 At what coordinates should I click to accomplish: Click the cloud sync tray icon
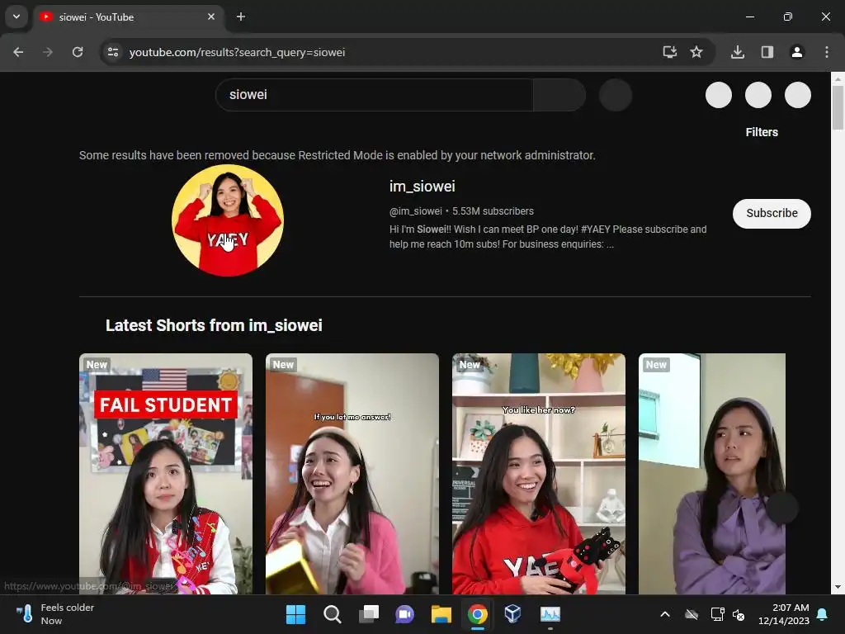(692, 614)
